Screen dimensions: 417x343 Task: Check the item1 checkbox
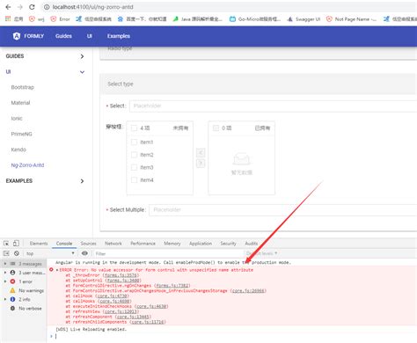pos(134,142)
